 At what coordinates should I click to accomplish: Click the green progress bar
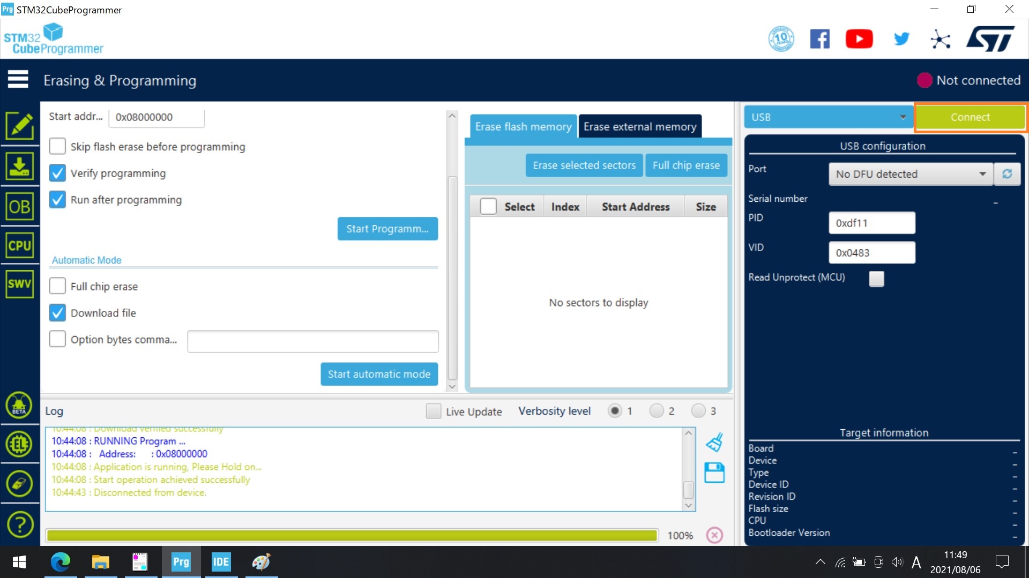pos(352,535)
